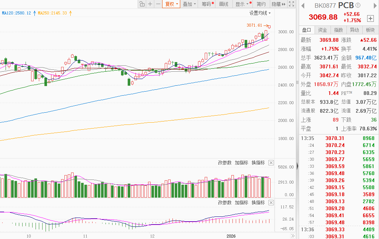Click the chart lock icon
Image resolution: width=379 pixels, height=239 pixels.
tap(142, 4)
